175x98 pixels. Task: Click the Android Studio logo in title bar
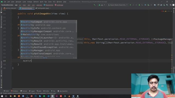2,2
